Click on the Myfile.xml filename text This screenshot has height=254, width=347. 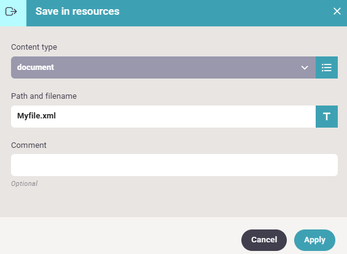tap(36, 116)
